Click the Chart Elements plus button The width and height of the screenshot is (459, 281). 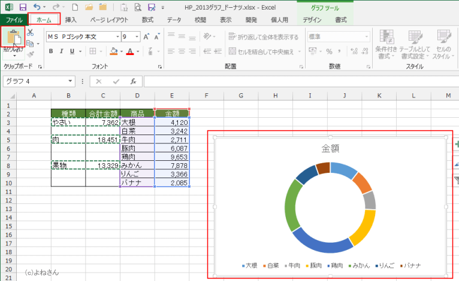[x=456, y=145]
